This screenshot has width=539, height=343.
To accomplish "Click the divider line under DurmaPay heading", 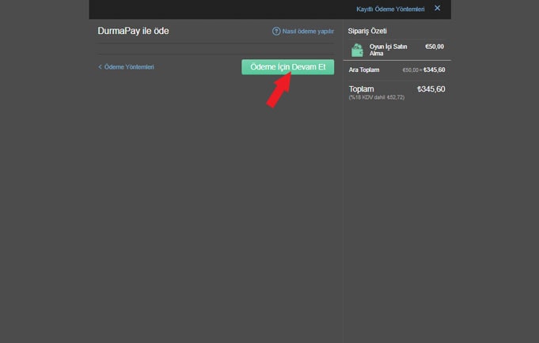I will [x=215, y=55].
